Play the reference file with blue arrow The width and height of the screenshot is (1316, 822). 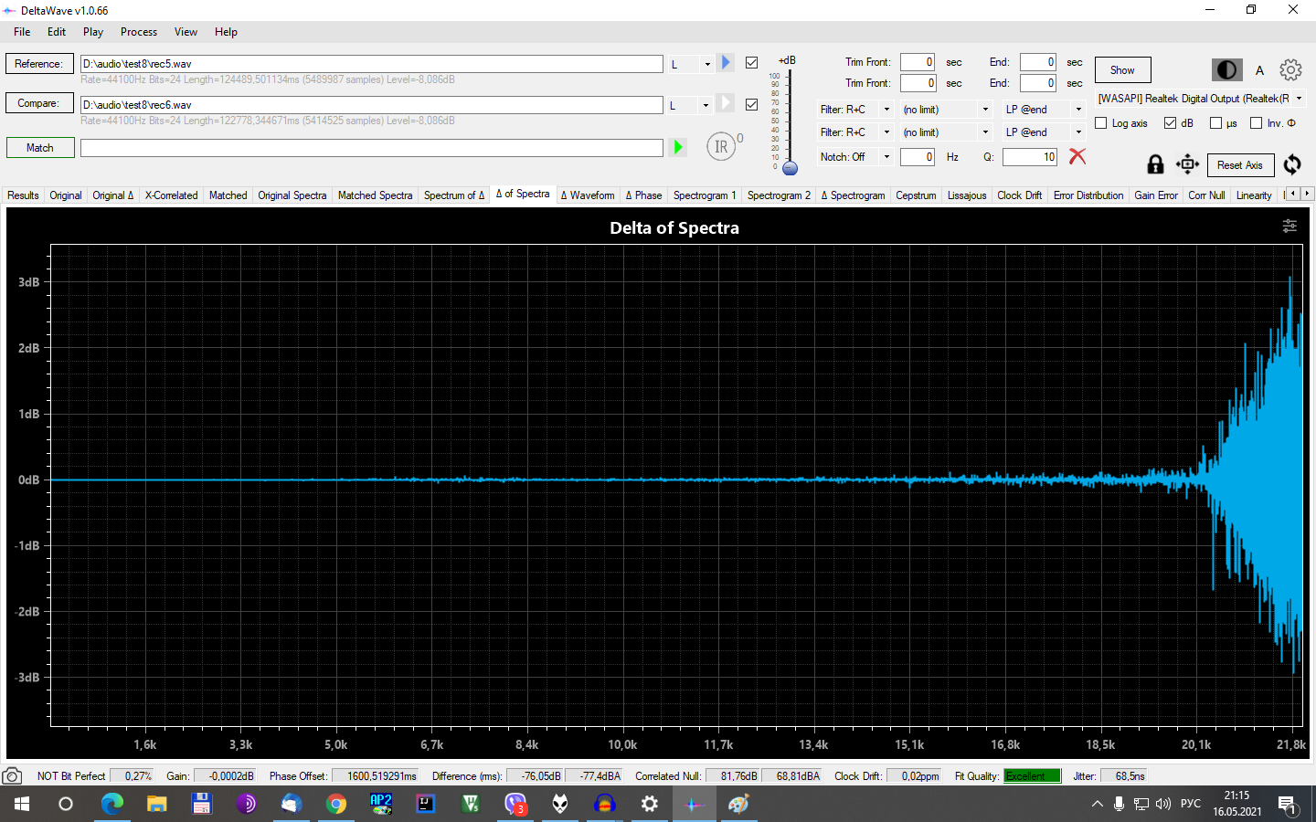pos(726,62)
